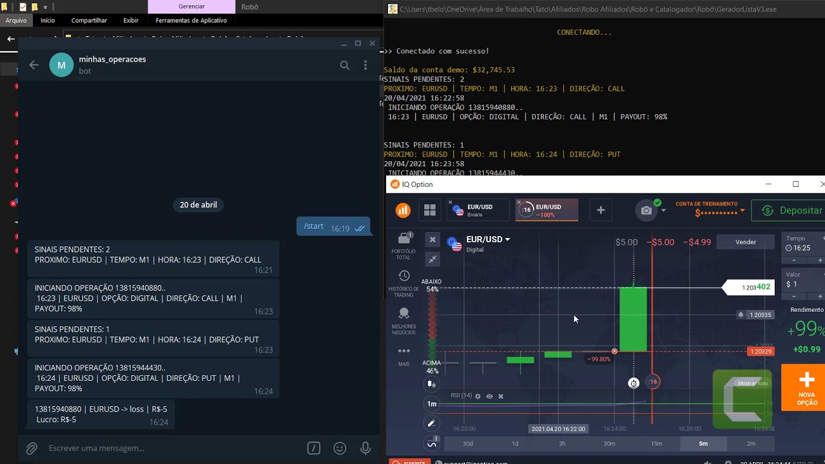Open Telegram chat three-dots menu
Screen dimensions: 825x464
coord(365,65)
